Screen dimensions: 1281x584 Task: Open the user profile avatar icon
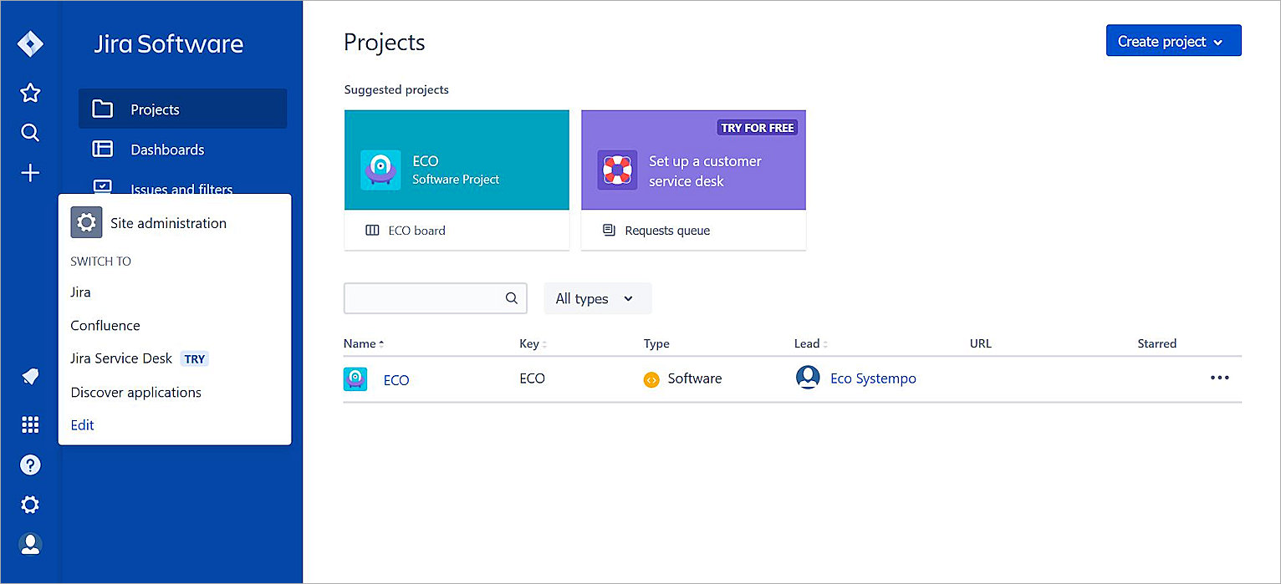30,545
